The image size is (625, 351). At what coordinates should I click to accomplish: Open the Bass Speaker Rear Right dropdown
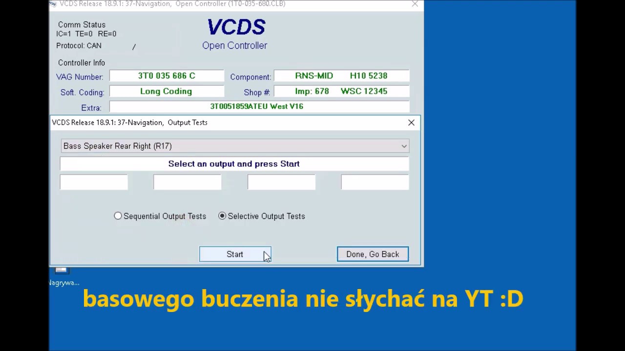pos(235,146)
